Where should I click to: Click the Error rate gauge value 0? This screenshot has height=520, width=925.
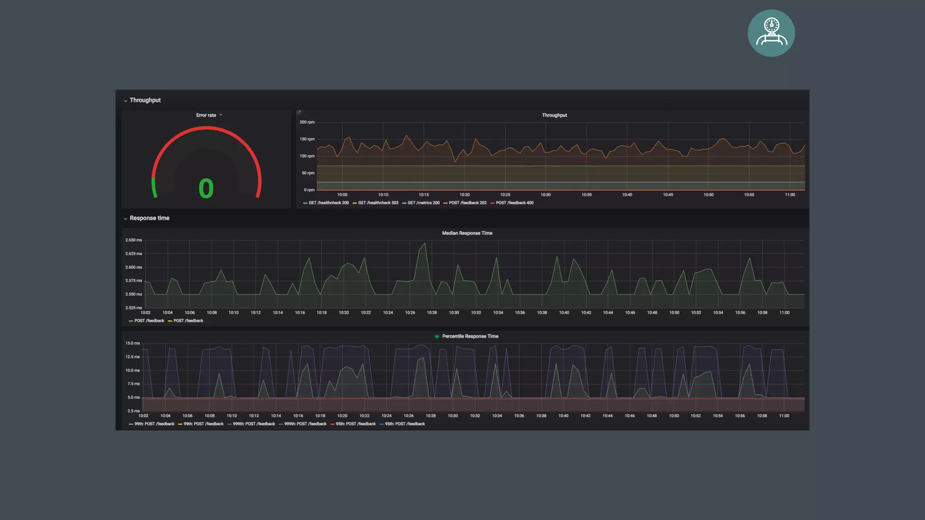206,189
